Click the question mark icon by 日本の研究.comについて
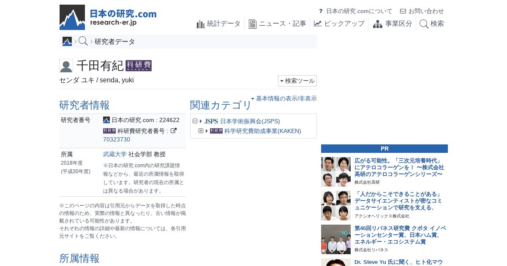Image resolution: width=507 pixels, height=266 pixels. click(x=321, y=11)
